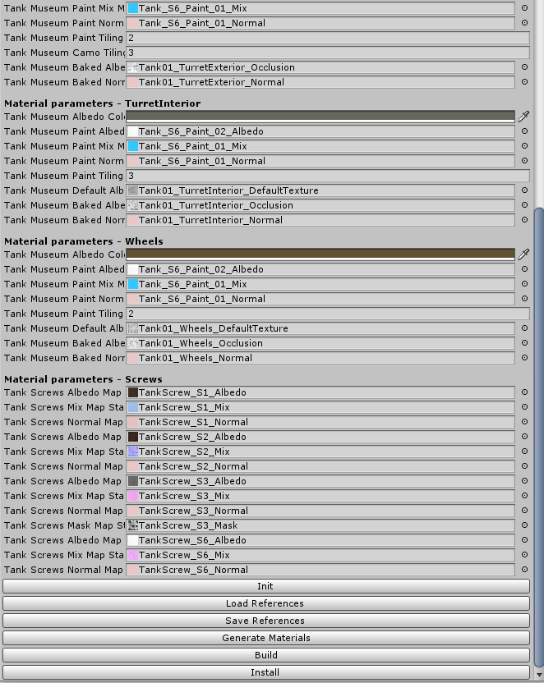Open object picker for TankScrew_S2_Normal
The height and width of the screenshot is (683, 544).
pyautogui.click(x=524, y=466)
